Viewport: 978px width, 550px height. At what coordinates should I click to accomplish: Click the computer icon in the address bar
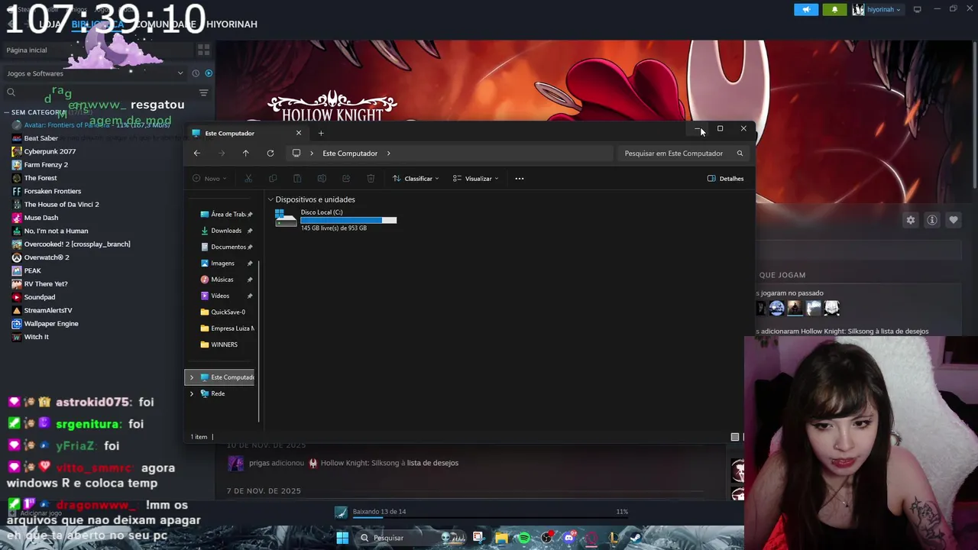tap(296, 154)
